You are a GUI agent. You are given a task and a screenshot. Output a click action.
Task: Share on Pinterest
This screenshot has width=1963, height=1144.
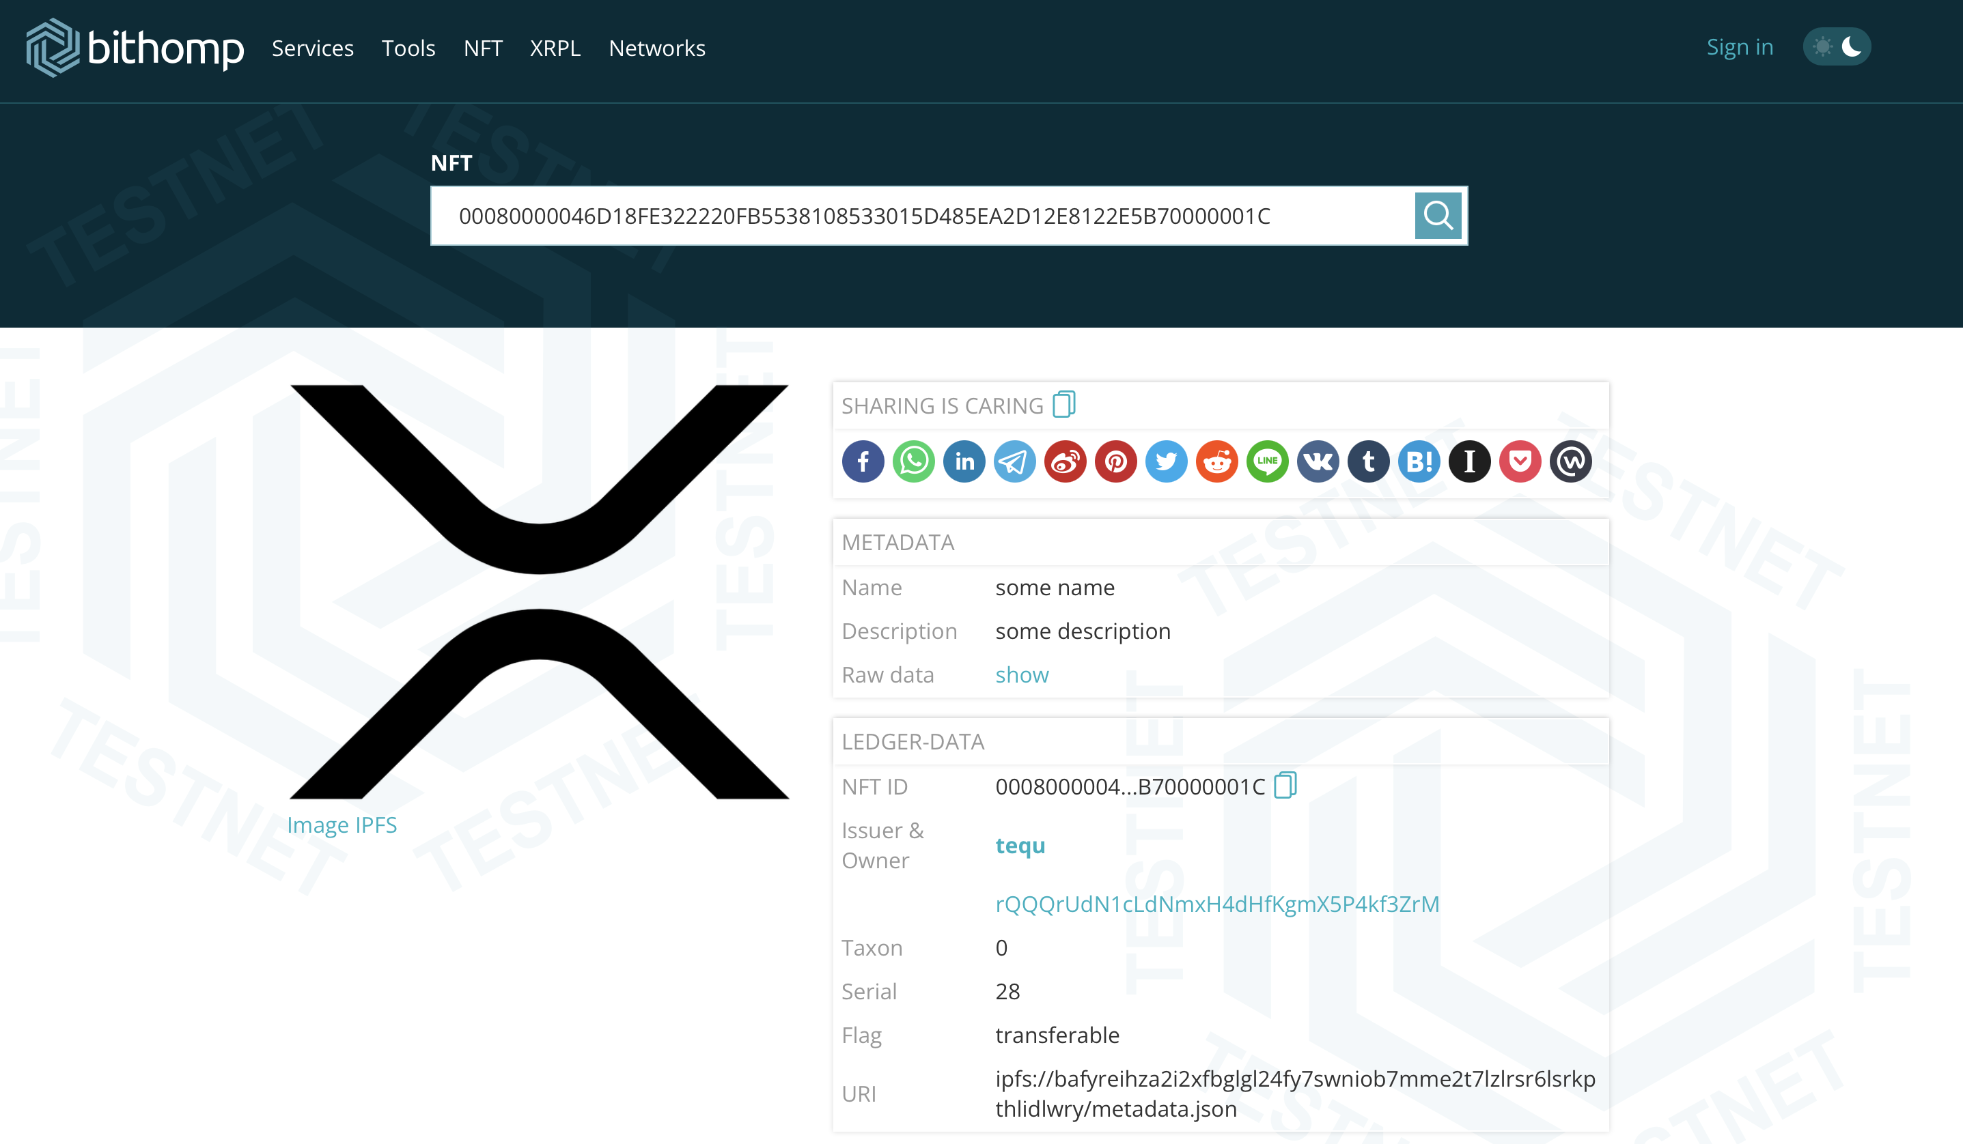tap(1116, 462)
